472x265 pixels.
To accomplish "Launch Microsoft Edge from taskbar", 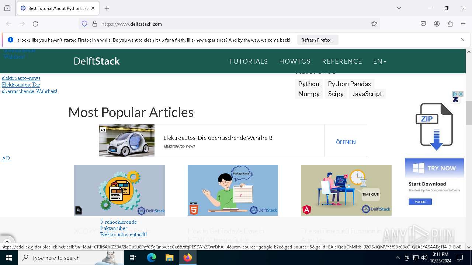I will (x=152, y=258).
